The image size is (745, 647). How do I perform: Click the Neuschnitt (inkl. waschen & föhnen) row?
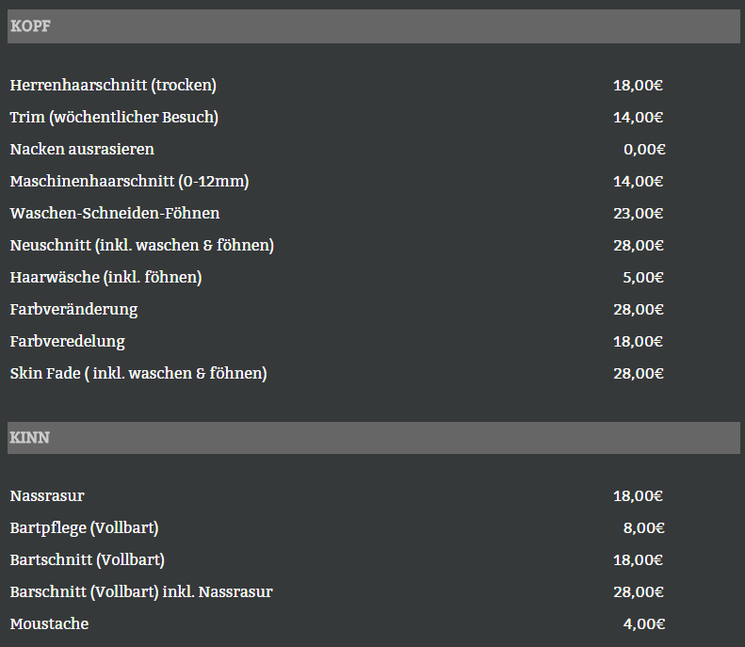[142, 246]
